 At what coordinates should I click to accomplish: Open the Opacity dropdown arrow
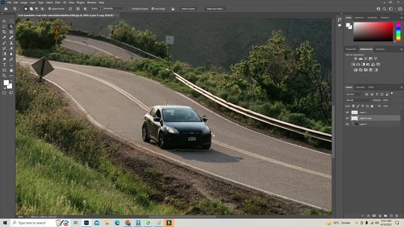point(391,100)
